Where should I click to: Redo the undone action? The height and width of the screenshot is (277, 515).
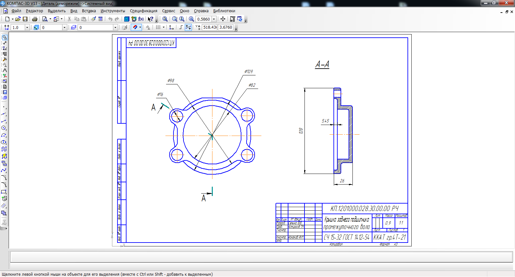(117, 19)
